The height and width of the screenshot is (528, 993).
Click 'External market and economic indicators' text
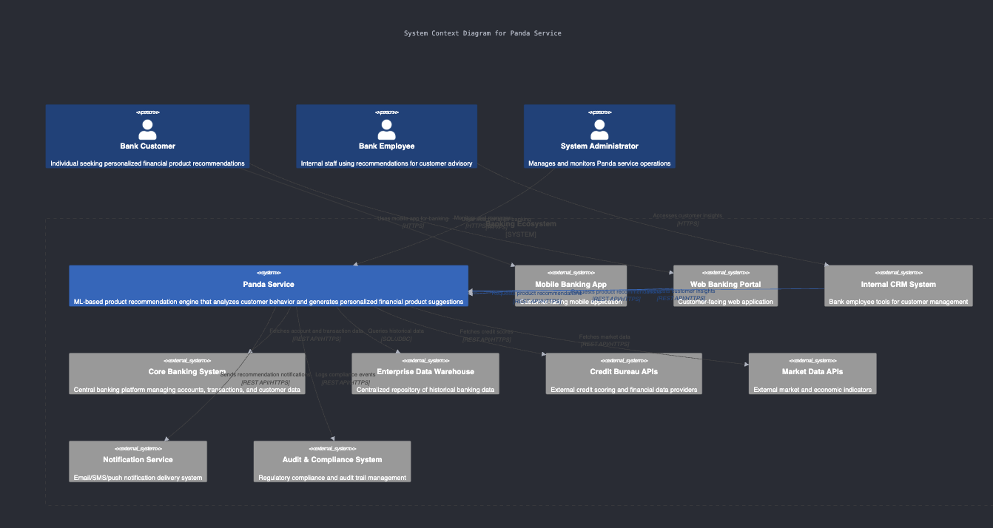(812, 390)
